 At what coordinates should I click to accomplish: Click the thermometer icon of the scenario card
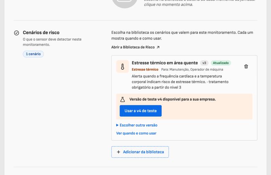pyautogui.click(x=123, y=67)
